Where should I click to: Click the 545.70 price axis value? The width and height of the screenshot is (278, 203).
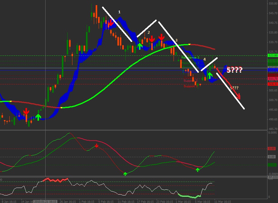(273, 13)
